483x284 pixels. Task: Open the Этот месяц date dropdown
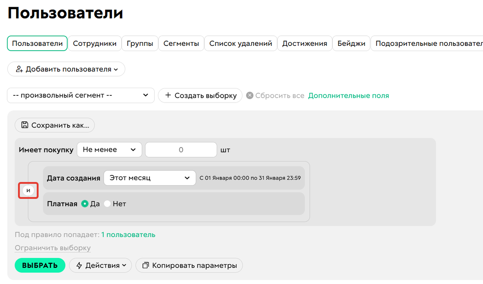pos(149,177)
